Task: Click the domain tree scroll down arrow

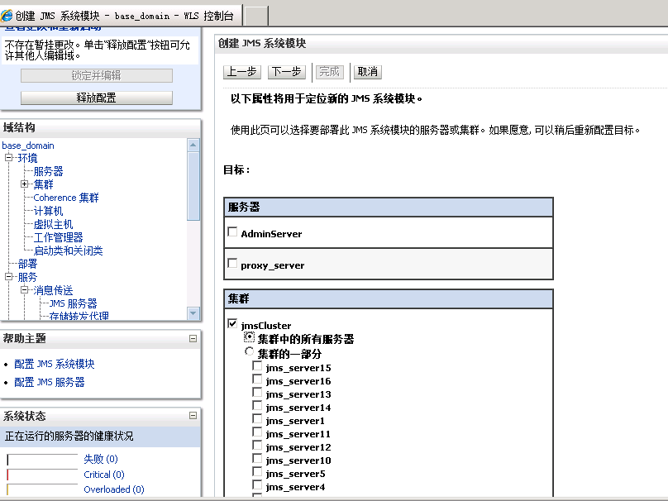Action: pos(193,313)
